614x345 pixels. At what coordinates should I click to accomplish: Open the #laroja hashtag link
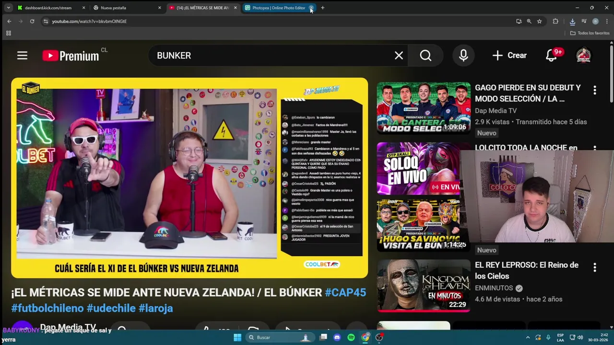(x=155, y=308)
